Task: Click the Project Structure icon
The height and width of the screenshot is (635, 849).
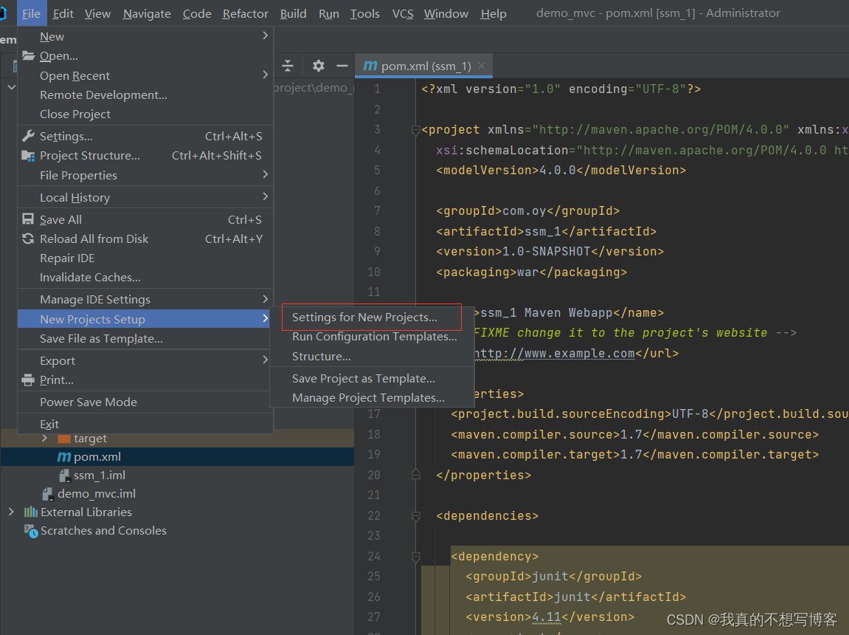Action: coord(28,156)
